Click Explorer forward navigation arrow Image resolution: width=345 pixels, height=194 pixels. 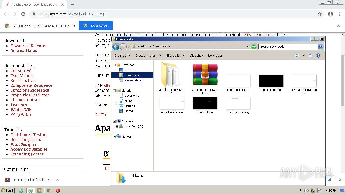click(123, 47)
